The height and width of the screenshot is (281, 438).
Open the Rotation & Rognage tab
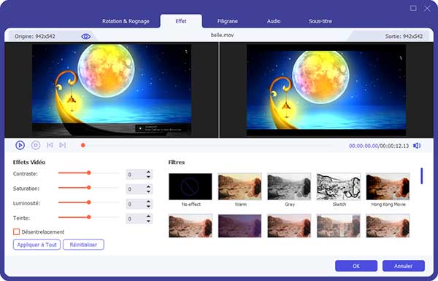click(126, 21)
